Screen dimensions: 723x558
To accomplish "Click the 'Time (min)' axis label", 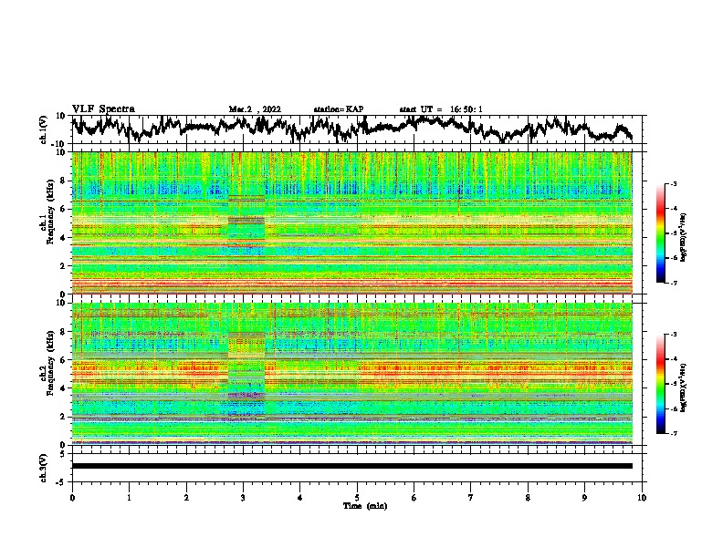I will click(365, 506).
